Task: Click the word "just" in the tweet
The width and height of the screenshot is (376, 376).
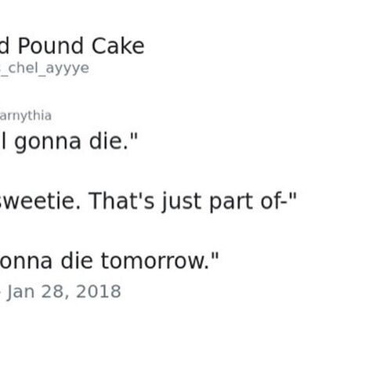Action: click(x=182, y=202)
